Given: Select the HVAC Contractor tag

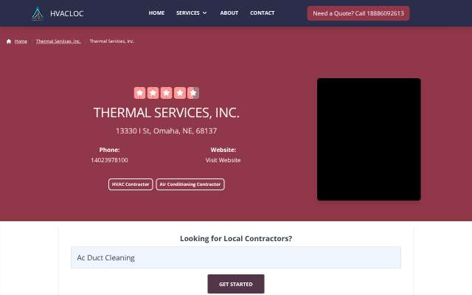Looking at the screenshot, I should tap(131, 184).
